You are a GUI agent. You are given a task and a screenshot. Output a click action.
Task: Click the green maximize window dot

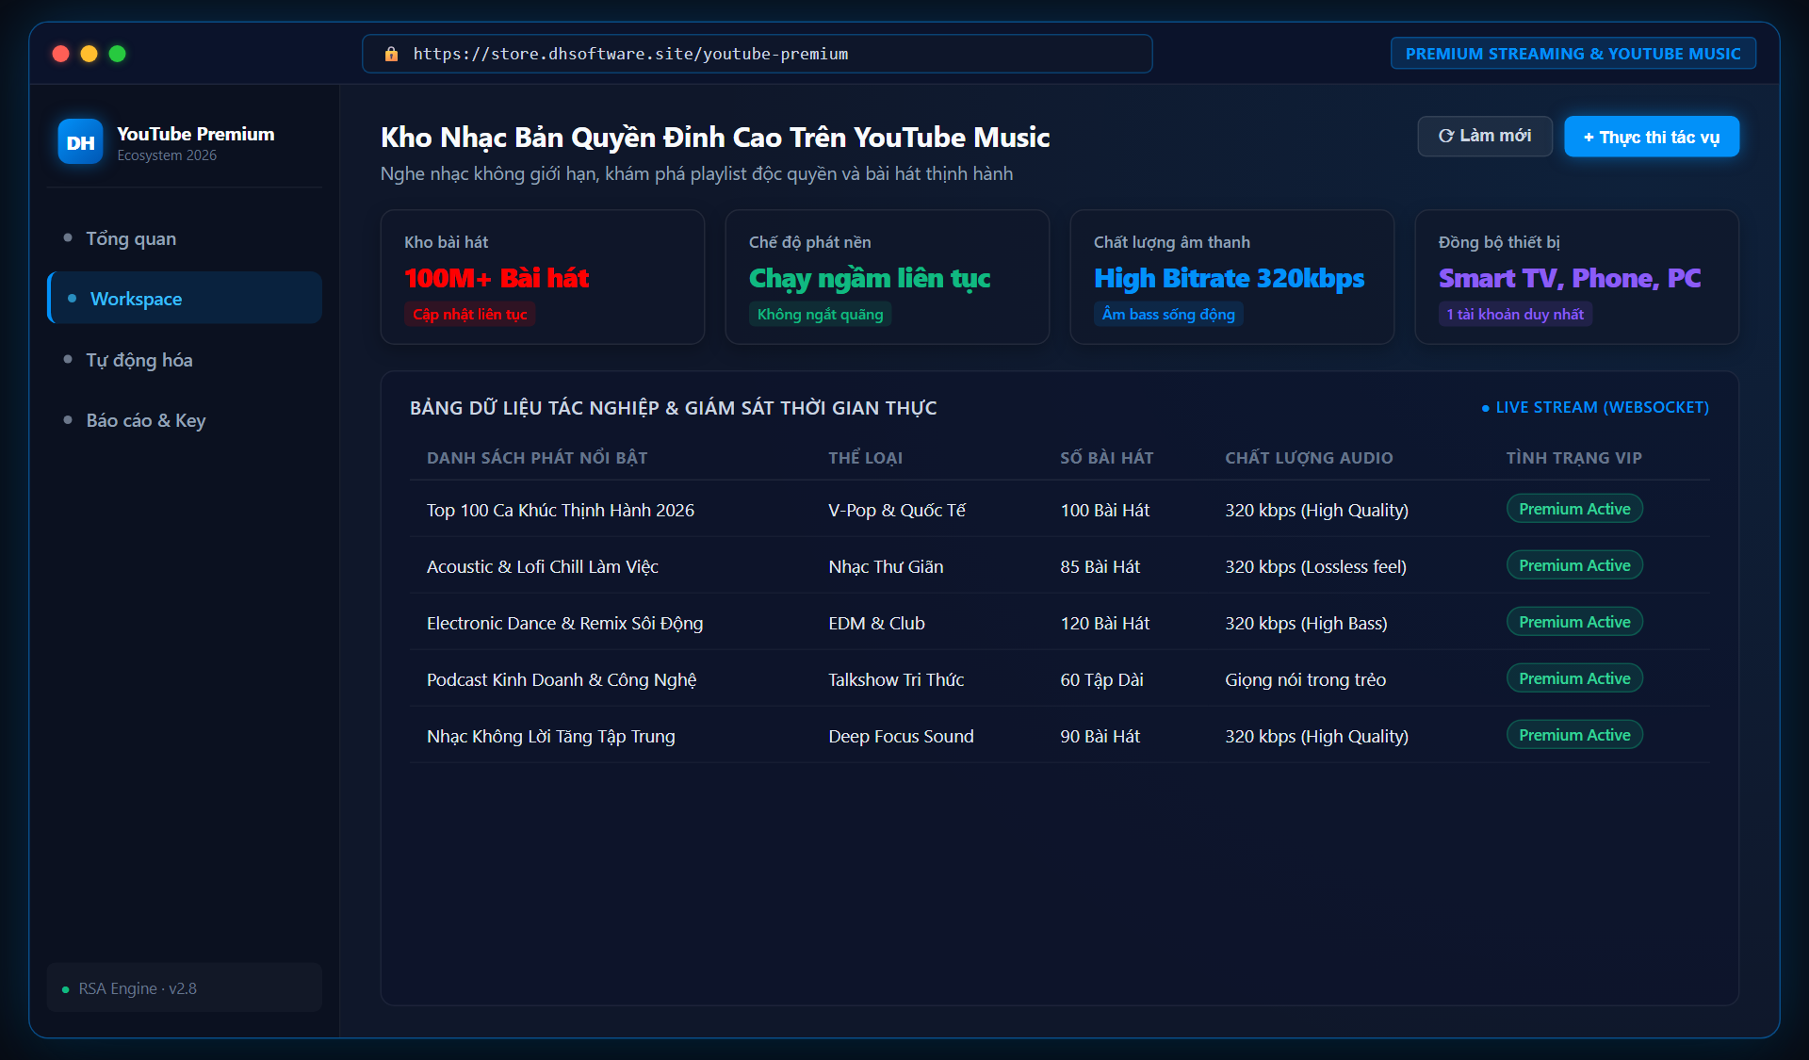(x=118, y=54)
